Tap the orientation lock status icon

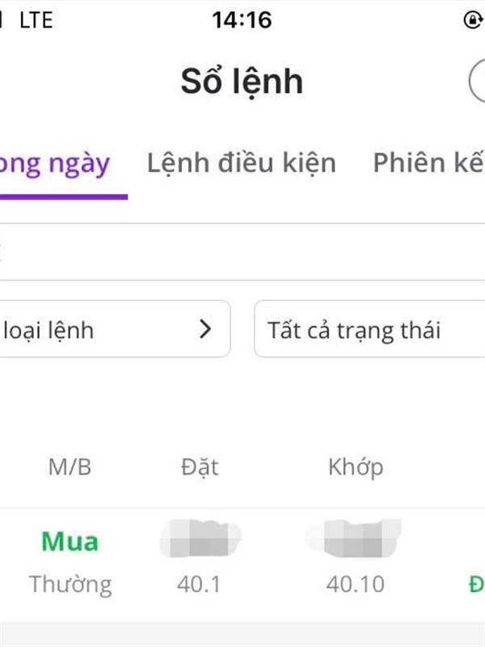(x=474, y=19)
